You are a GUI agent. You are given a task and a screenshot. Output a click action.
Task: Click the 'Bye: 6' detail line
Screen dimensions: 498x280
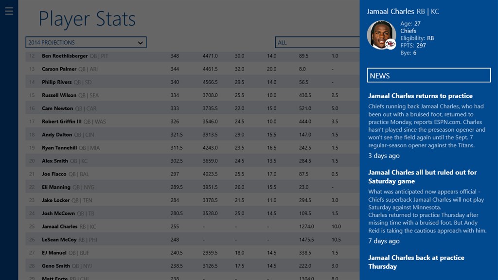coord(408,52)
